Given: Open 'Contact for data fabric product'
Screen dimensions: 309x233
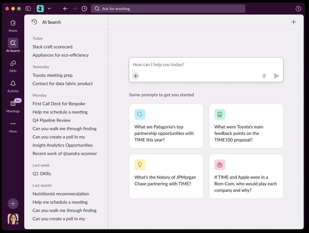Looking at the screenshot, I should (x=62, y=84).
